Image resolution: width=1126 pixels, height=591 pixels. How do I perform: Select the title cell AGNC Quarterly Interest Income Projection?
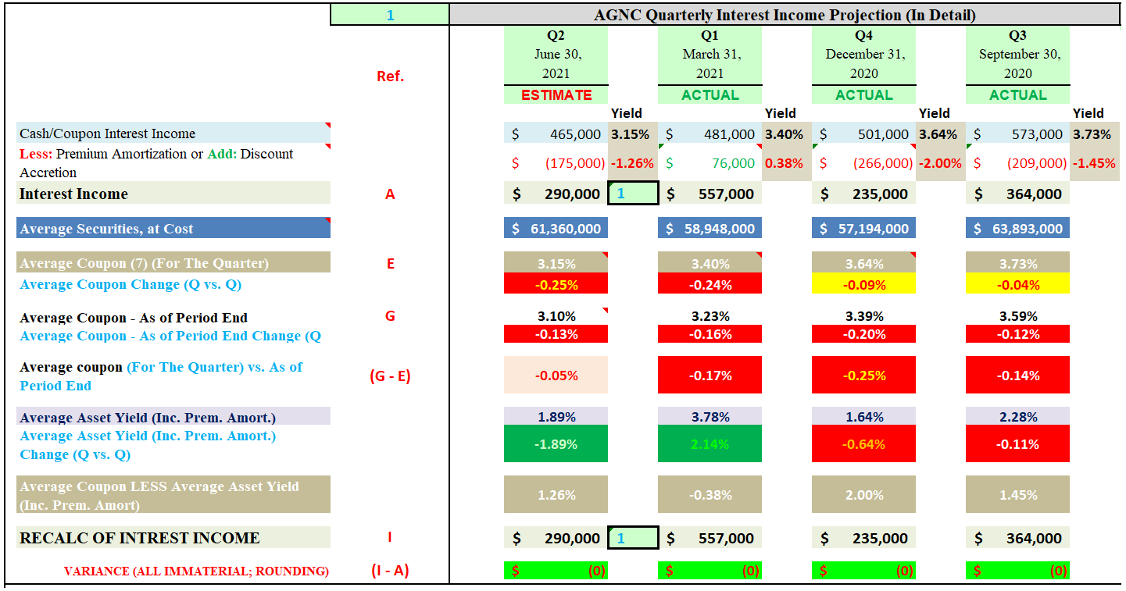click(x=785, y=15)
